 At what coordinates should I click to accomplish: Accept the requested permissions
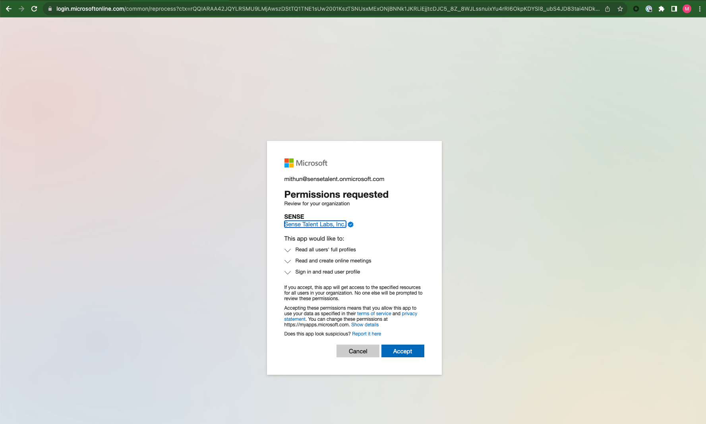402,351
